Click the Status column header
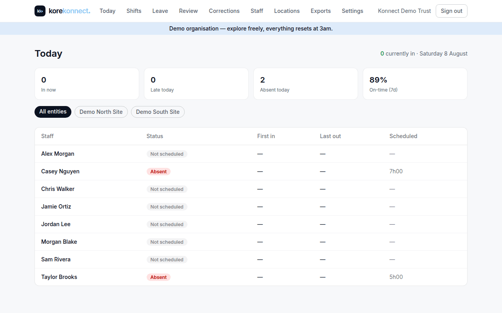 [x=155, y=136]
